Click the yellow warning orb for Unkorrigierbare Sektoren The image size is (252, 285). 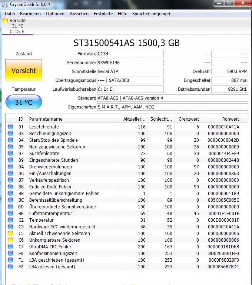tap(10, 240)
